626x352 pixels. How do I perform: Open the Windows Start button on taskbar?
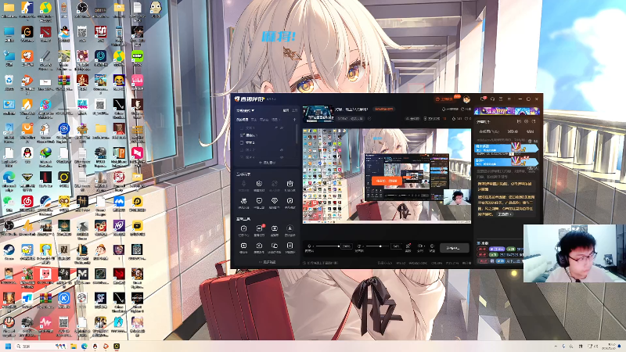coord(8,346)
